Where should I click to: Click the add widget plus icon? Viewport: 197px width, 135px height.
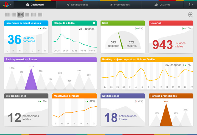pyautogui.click(x=191, y=15)
